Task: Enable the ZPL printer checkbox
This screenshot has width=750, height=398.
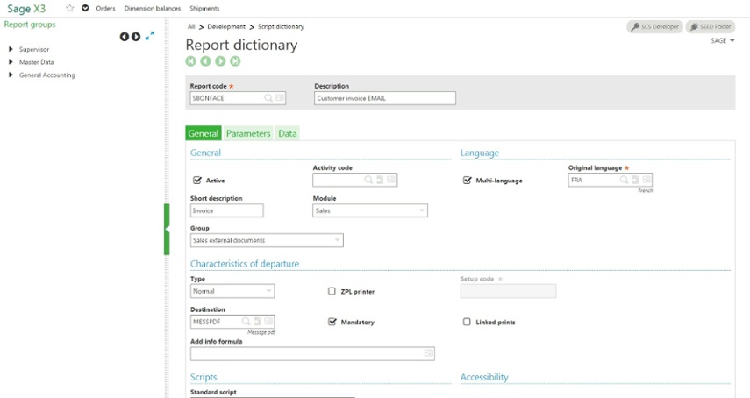Action: (x=332, y=291)
